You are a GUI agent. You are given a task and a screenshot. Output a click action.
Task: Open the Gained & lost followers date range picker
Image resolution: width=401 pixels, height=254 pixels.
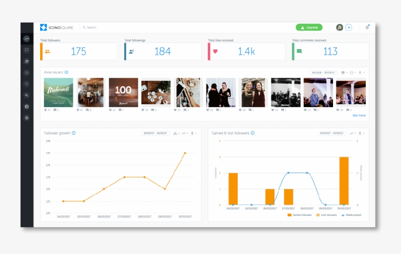click(332, 133)
